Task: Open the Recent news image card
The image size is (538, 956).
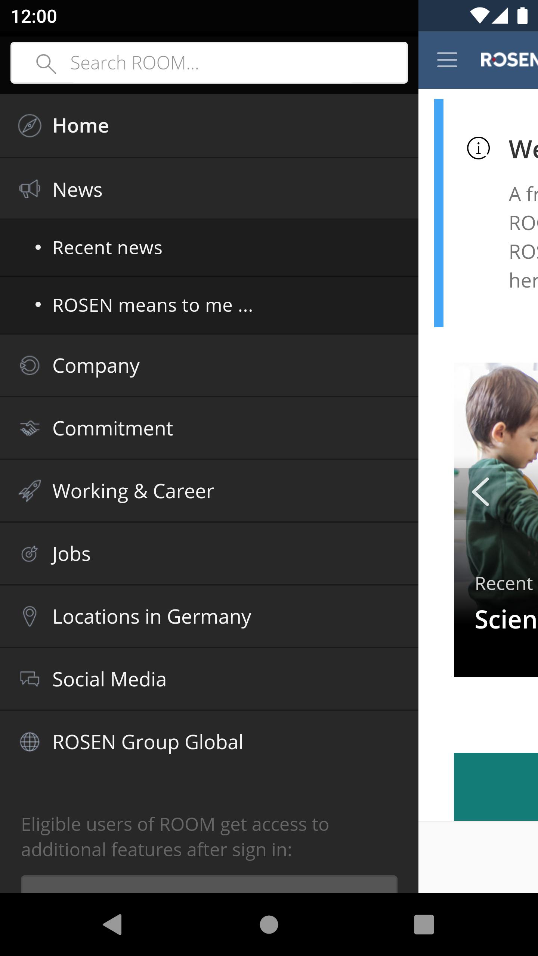Action: tap(496, 520)
